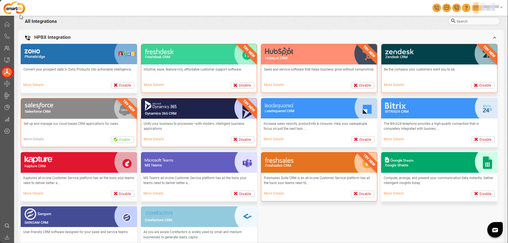Screen dimensions: 508x243
Task: Disable the Google Sheets integration
Action: (x=483, y=194)
